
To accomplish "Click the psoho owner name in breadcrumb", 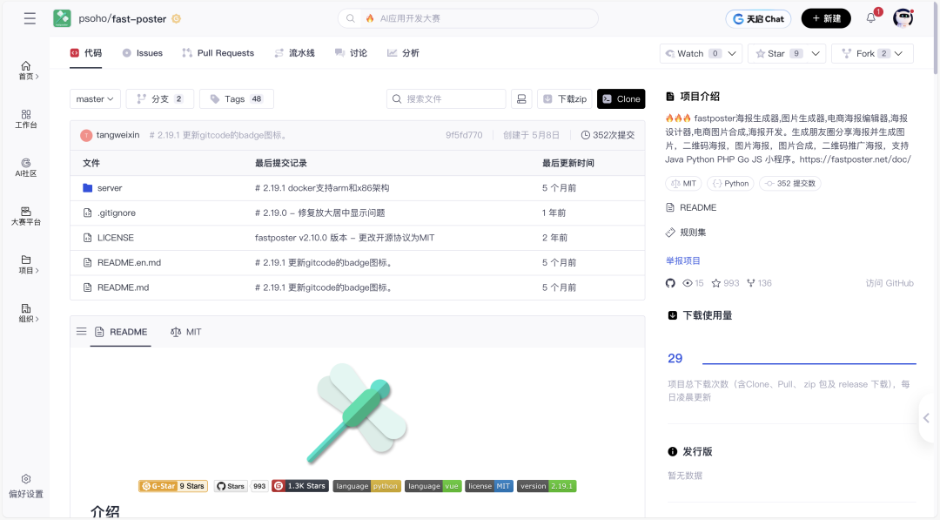I will click(x=93, y=18).
